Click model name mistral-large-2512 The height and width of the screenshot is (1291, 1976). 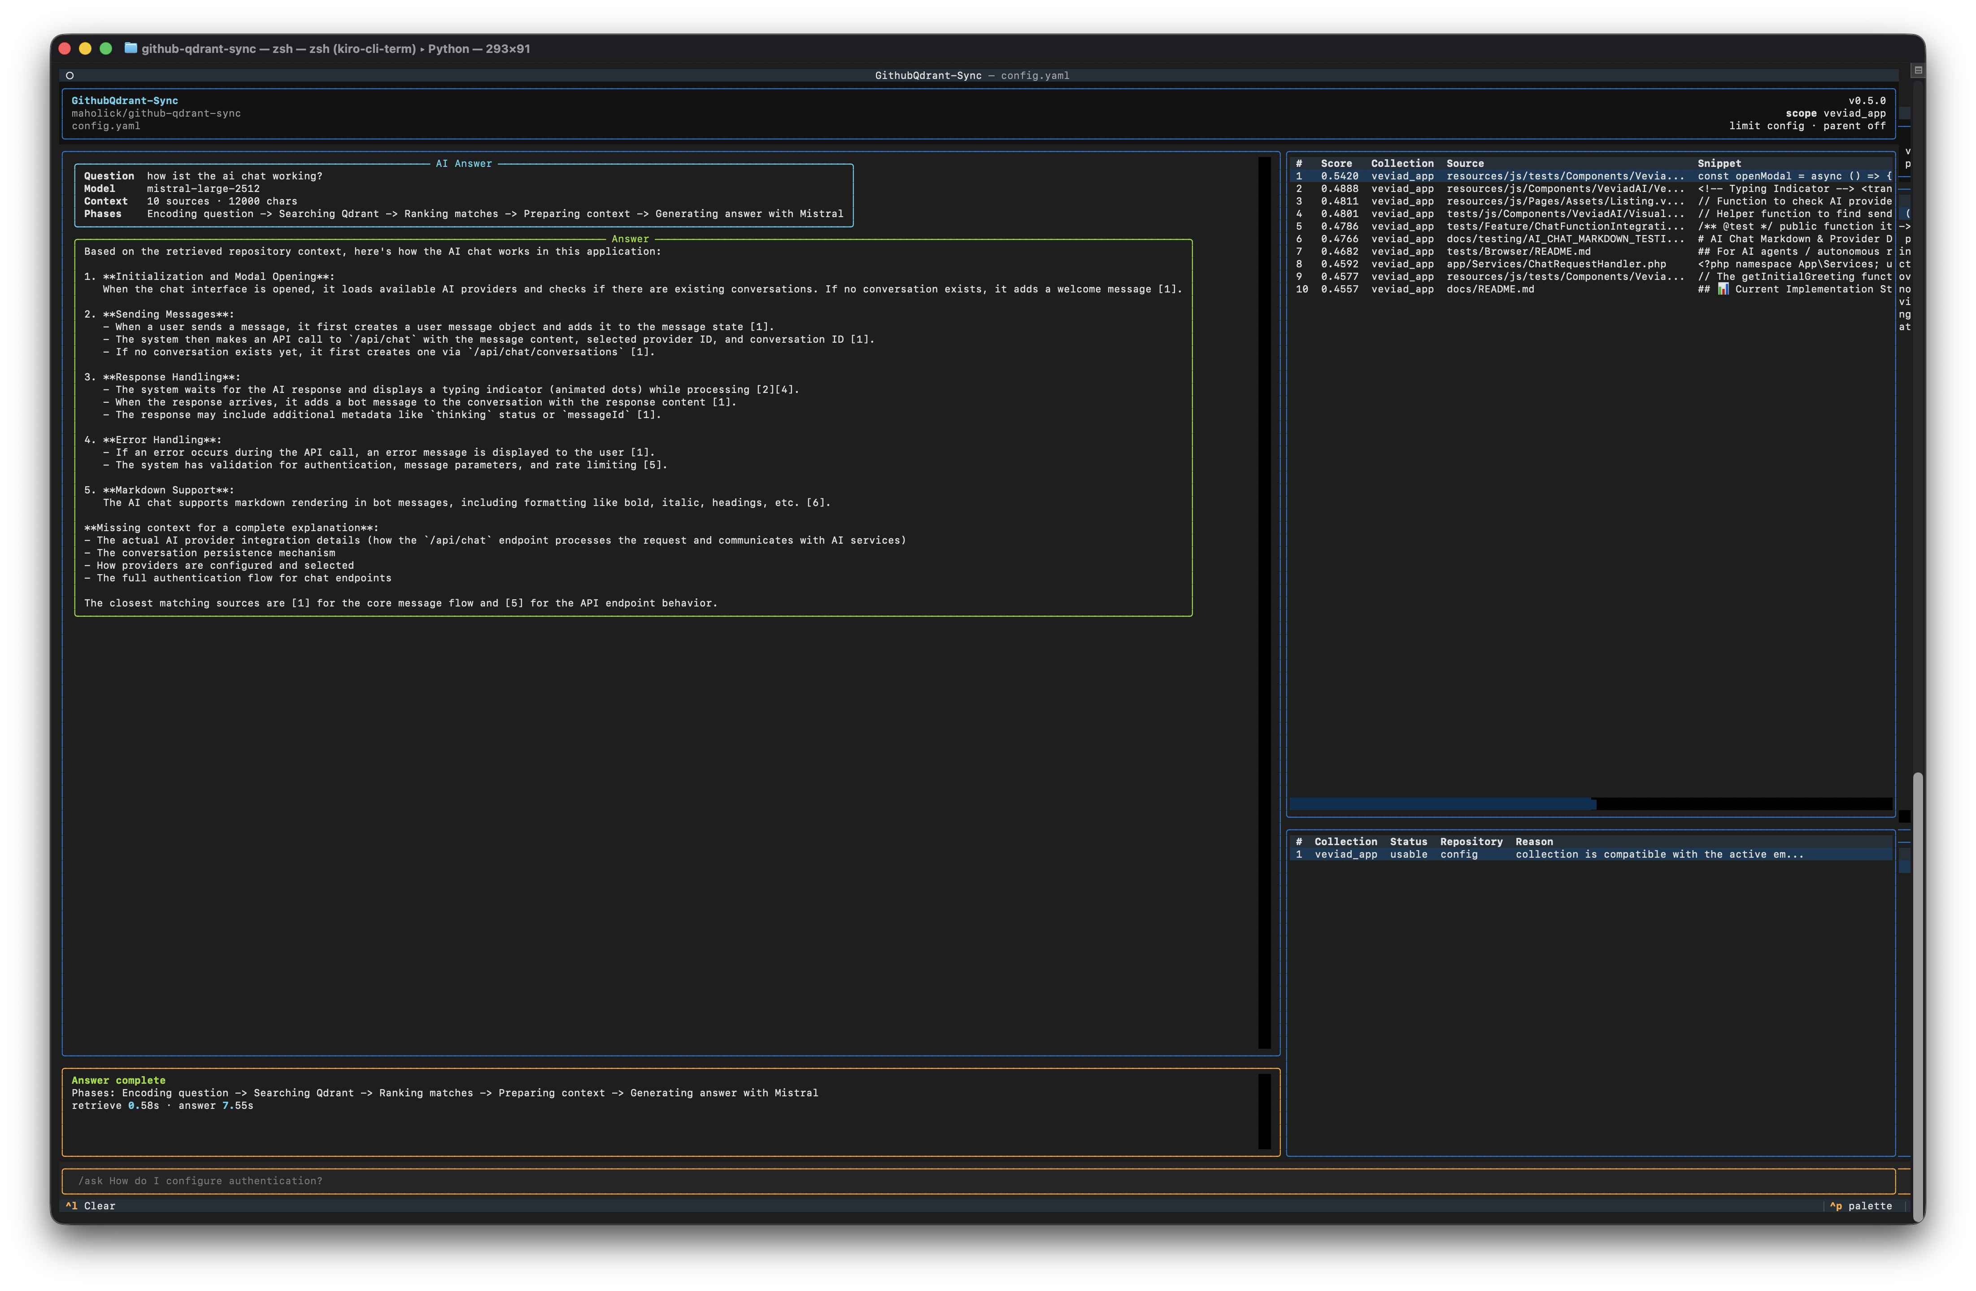coord(203,188)
